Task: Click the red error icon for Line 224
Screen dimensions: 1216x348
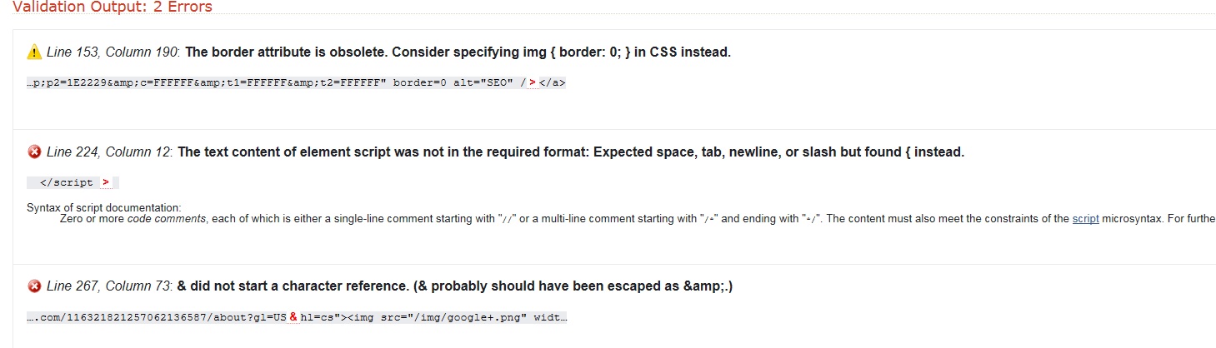Action: (x=34, y=152)
